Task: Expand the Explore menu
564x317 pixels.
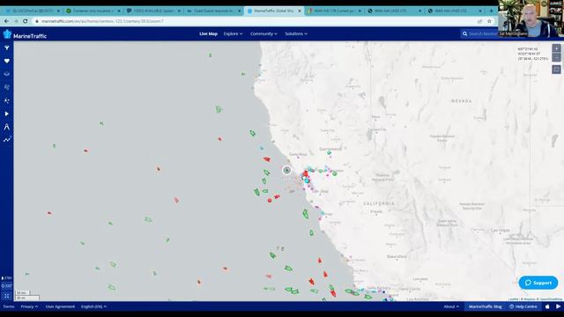Action: point(233,33)
